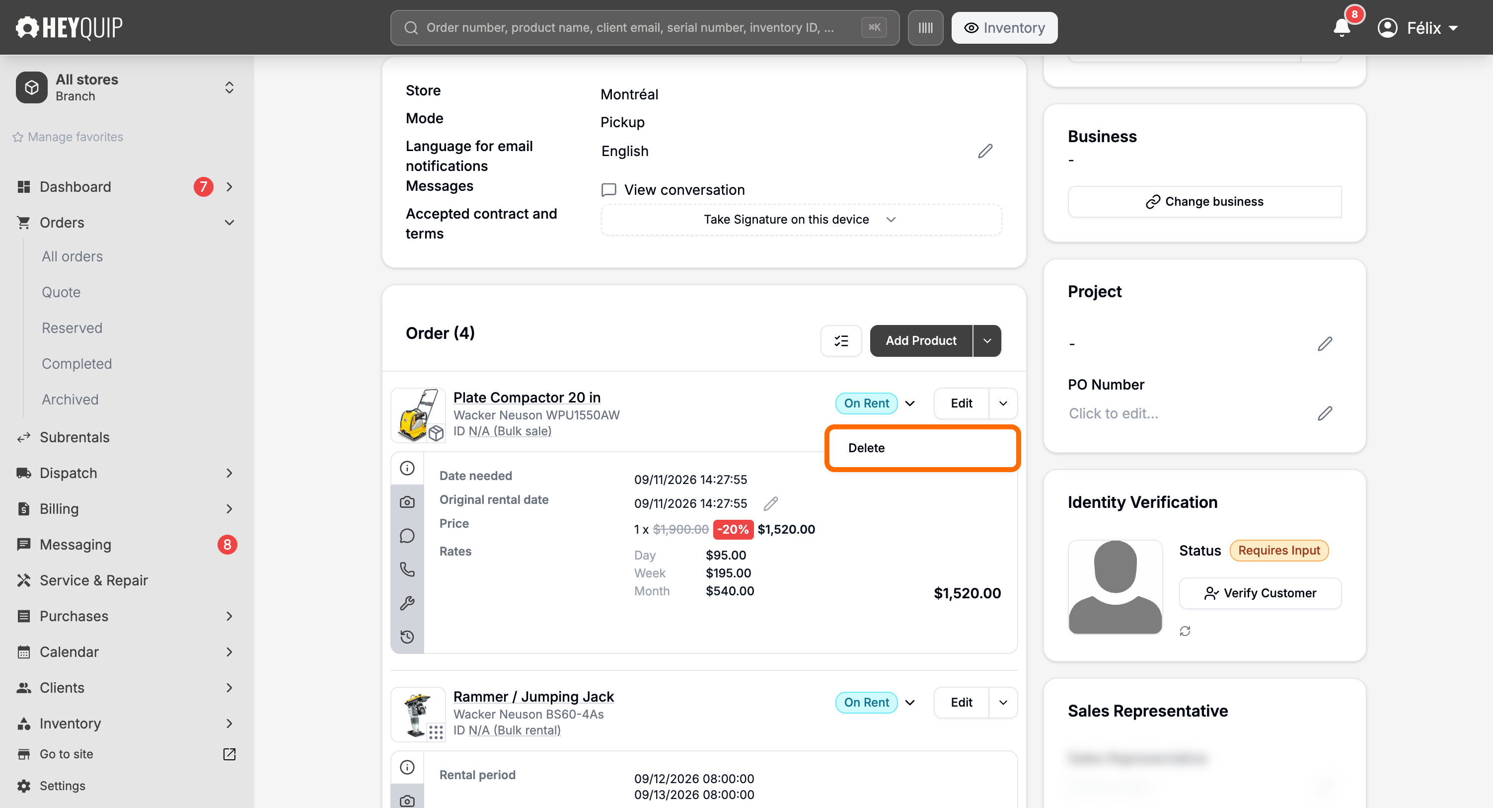
Task: Open the Quote orders list
Action: 61,292
